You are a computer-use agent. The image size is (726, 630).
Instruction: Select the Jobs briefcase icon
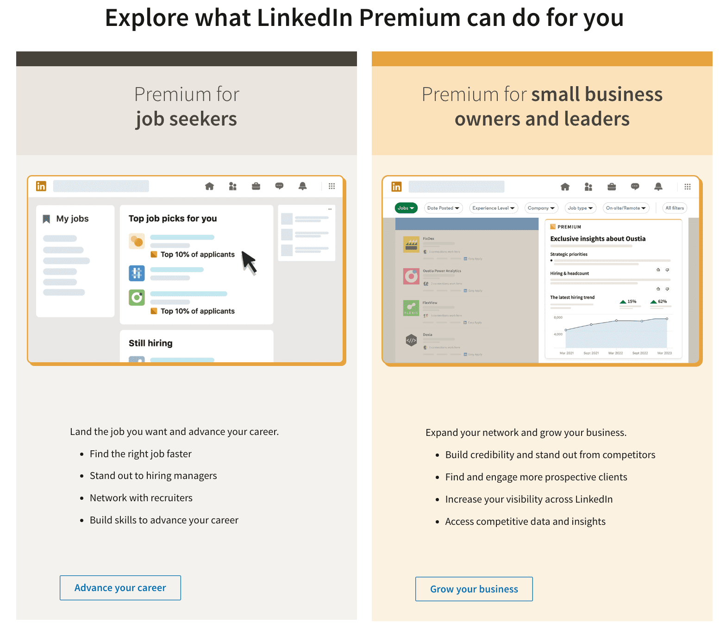(x=256, y=186)
